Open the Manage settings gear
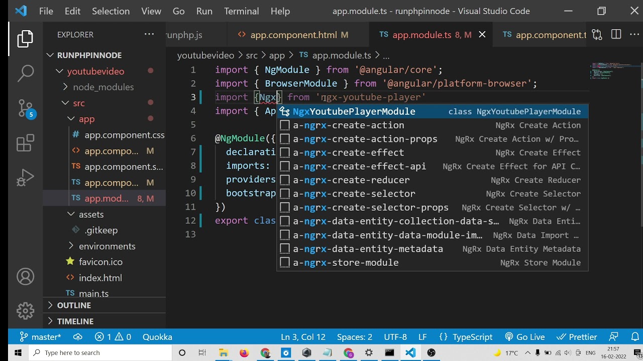643x361 pixels. [25, 311]
